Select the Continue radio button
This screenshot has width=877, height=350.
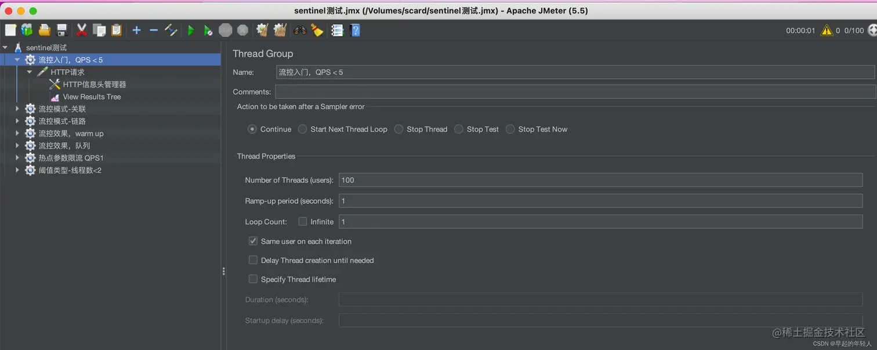point(252,129)
